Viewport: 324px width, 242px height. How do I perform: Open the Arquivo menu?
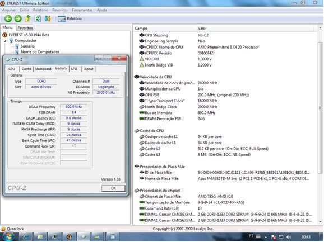tap(8, 10)
